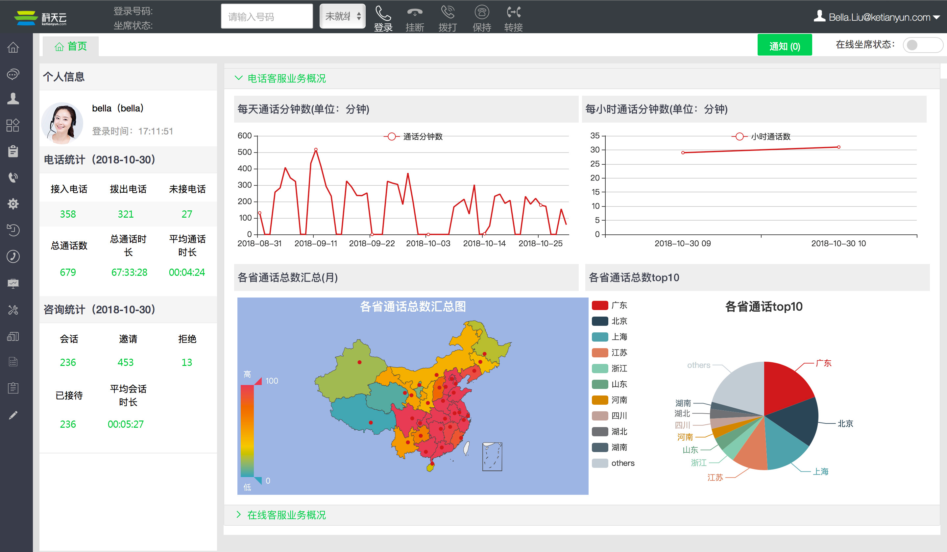Click the 请输入号码 phone number field
947x552 pixels.
[266, 16]
